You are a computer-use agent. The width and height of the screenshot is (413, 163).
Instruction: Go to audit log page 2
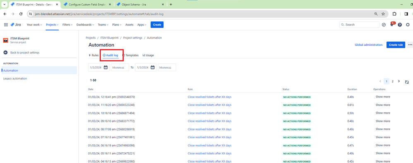[392, 81]
